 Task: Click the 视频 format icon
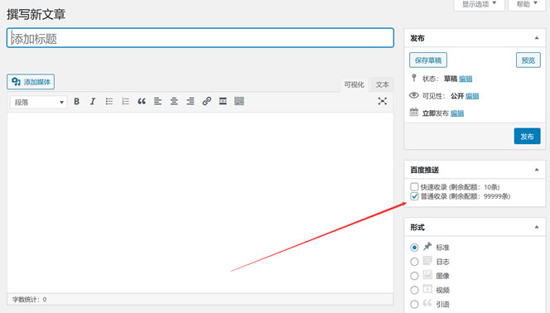click(x=427, y=289)
